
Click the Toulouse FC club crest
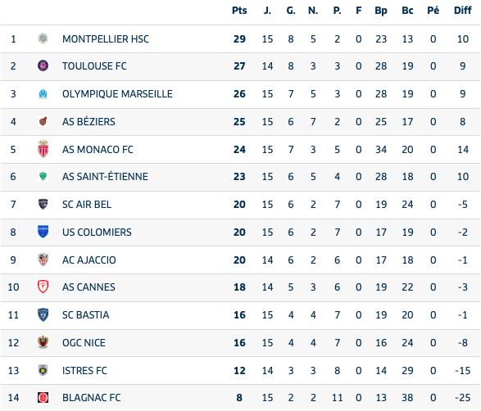pos(43,65)
